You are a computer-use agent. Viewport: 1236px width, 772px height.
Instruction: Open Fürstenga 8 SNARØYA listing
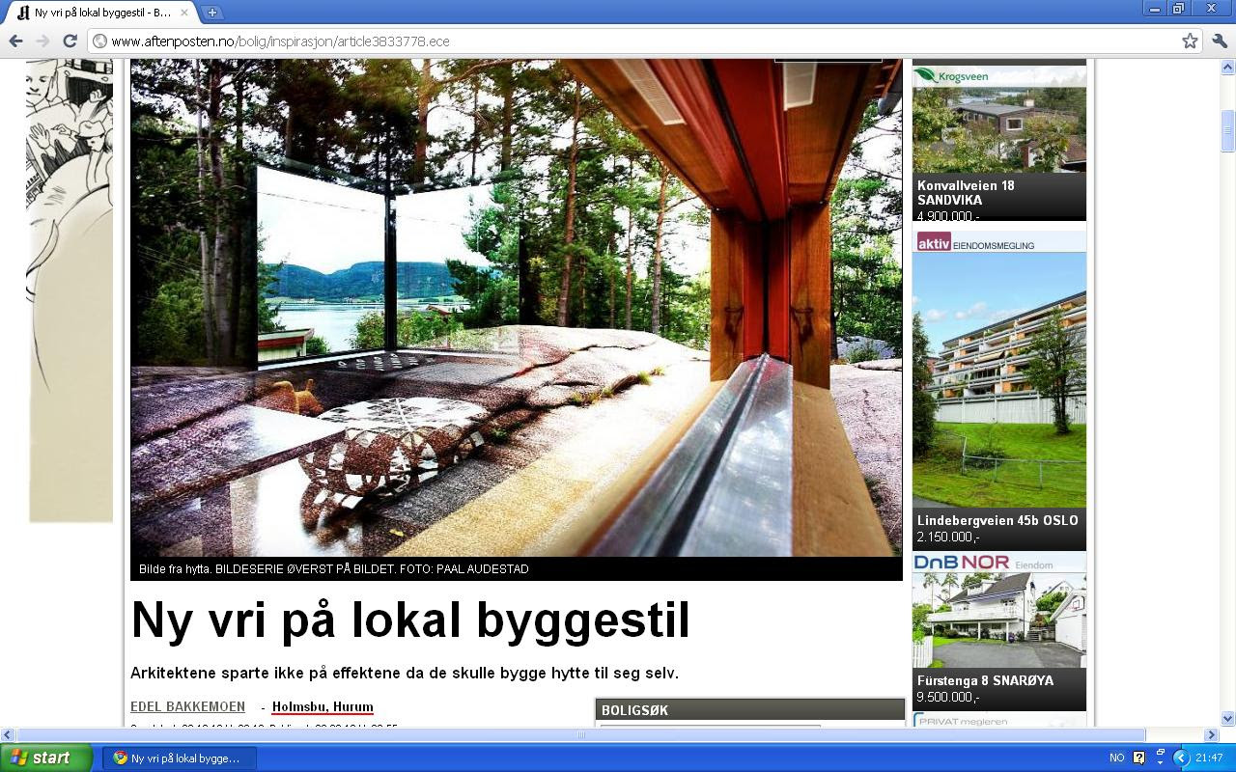985,680
